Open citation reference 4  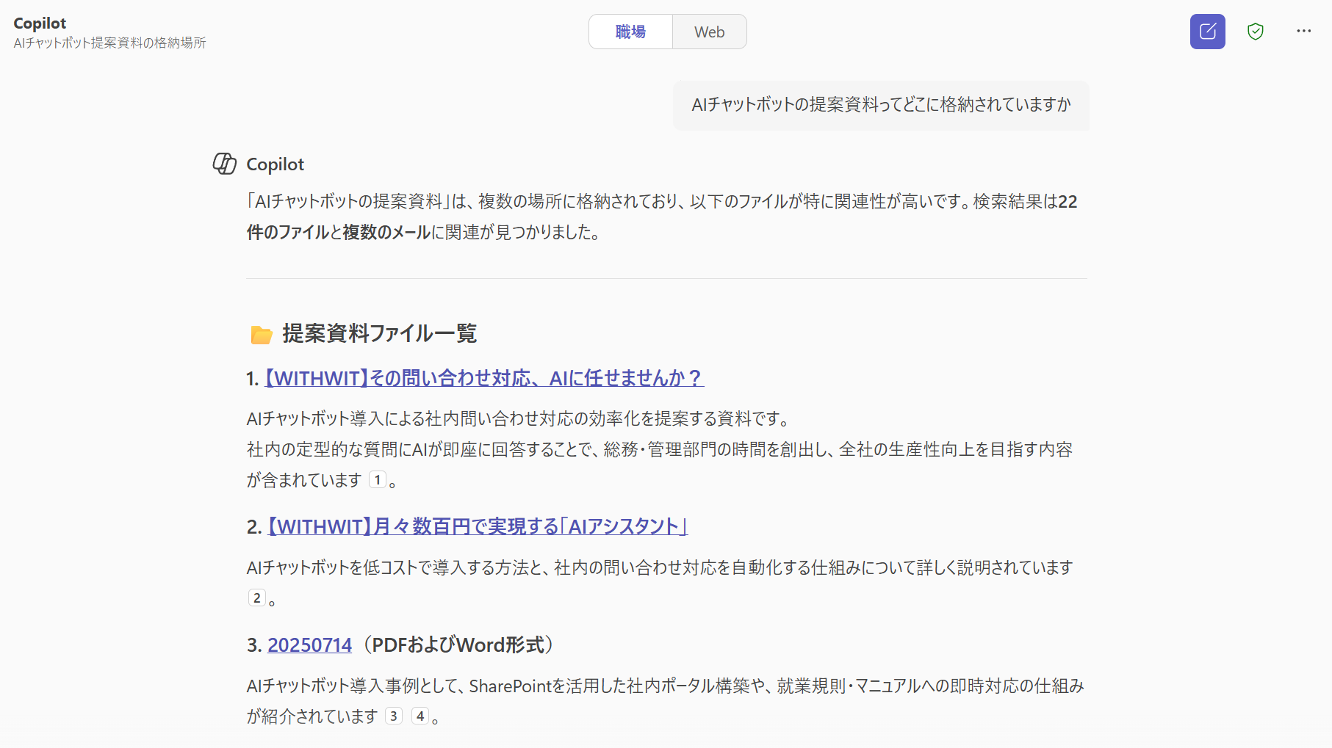point(420,716)
